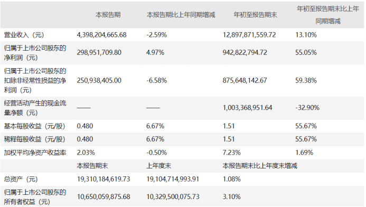Click the 营业收入（元）row label
Viewport: 366px width, 207px height.
24,35
